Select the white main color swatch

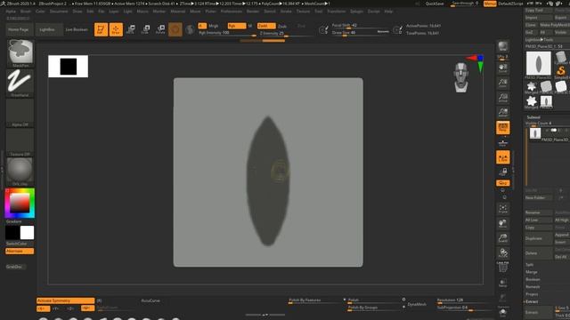27,233
